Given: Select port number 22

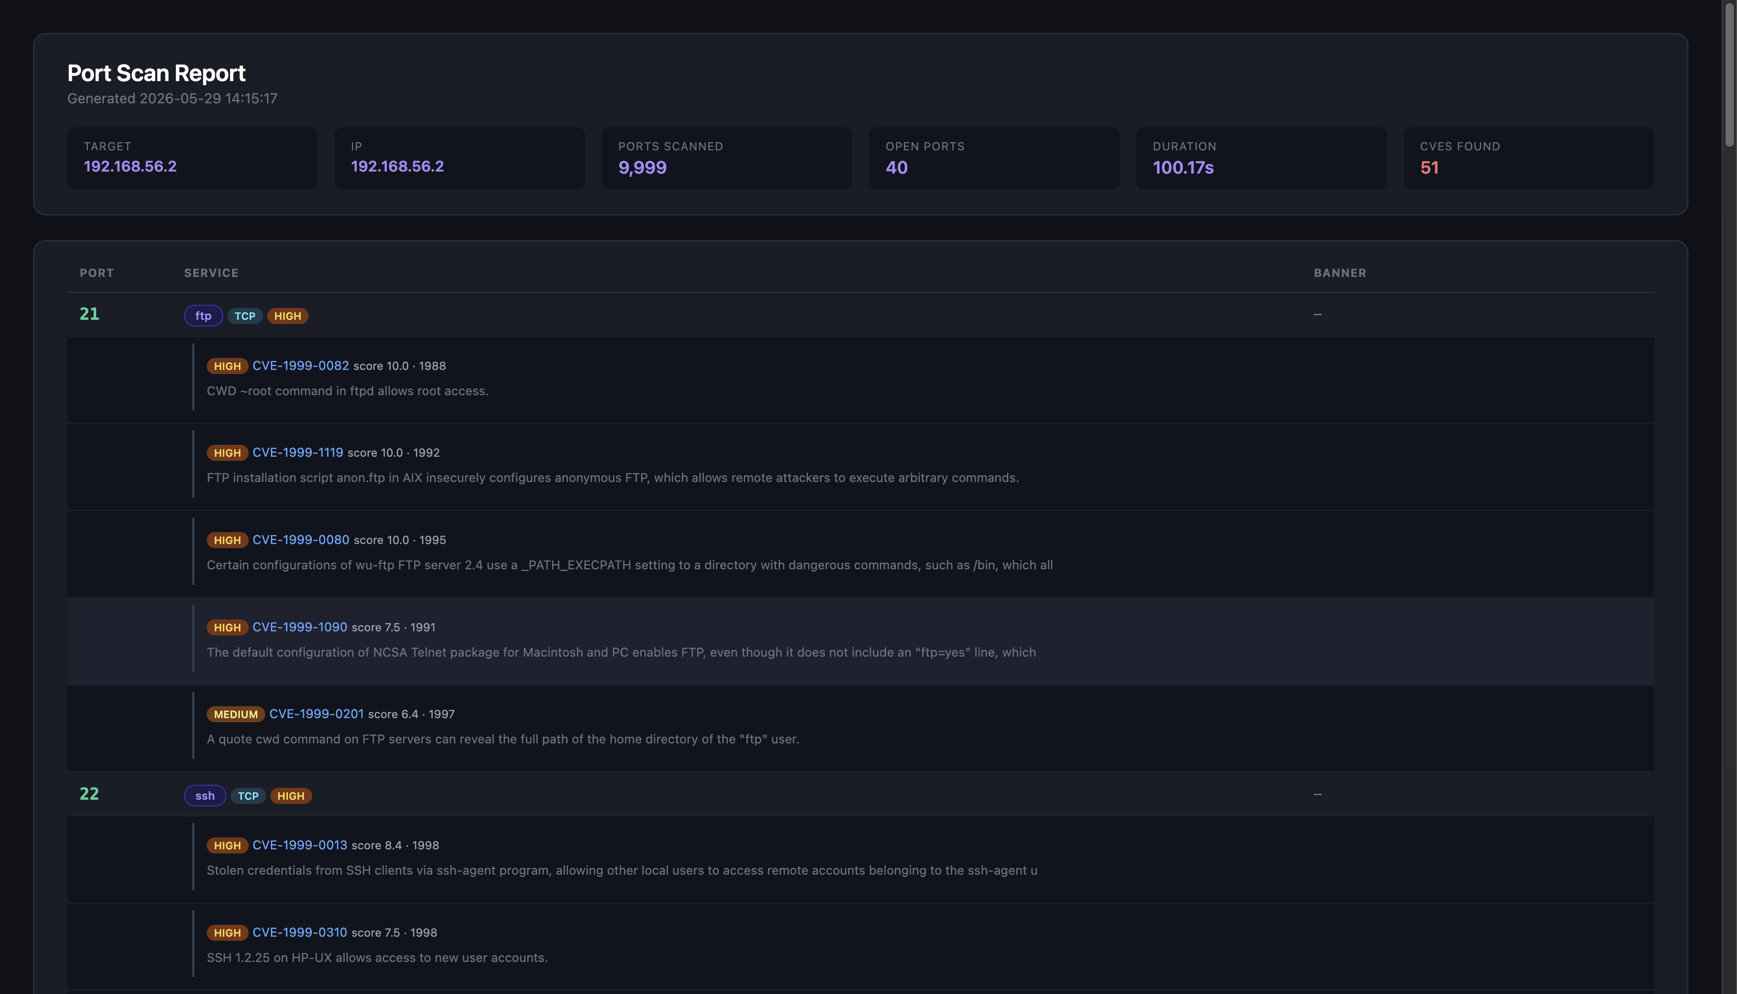Looking at the screenshot, I should 89,794.
